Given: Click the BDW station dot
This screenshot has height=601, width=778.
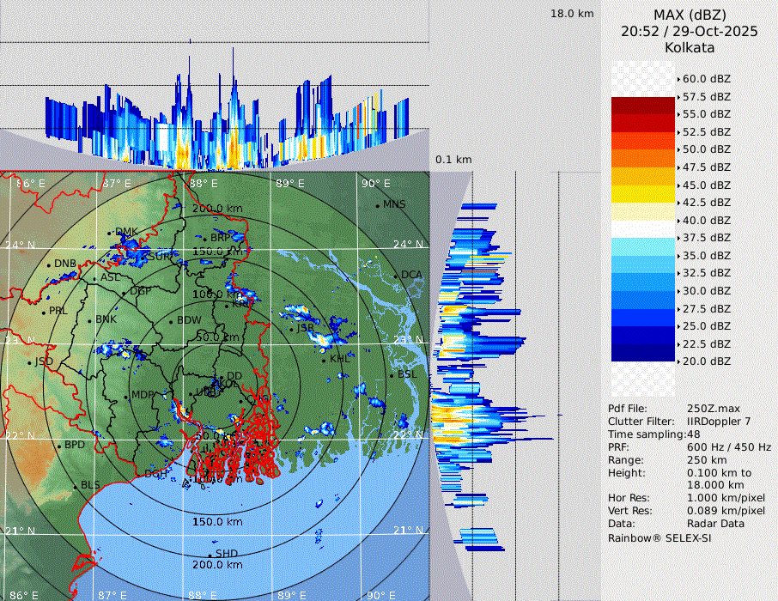Looking at the screenshot, I should pyautogui.click(x=172, y=321).
